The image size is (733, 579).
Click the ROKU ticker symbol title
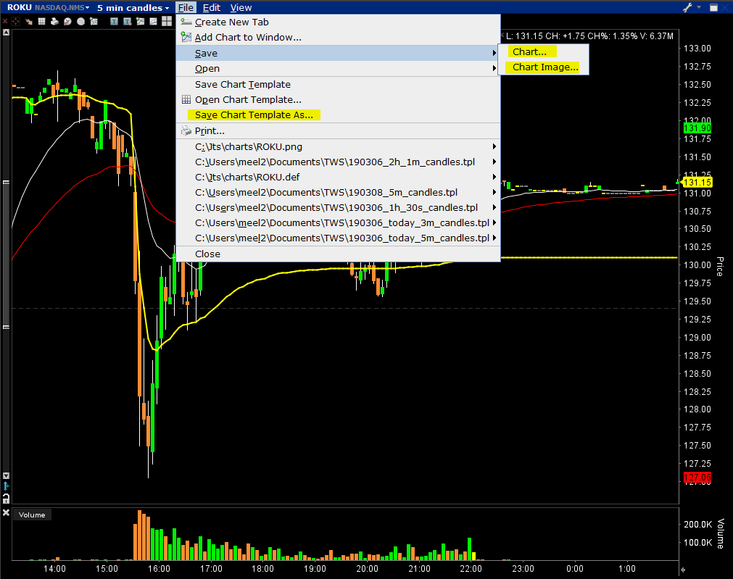[19, 7]
